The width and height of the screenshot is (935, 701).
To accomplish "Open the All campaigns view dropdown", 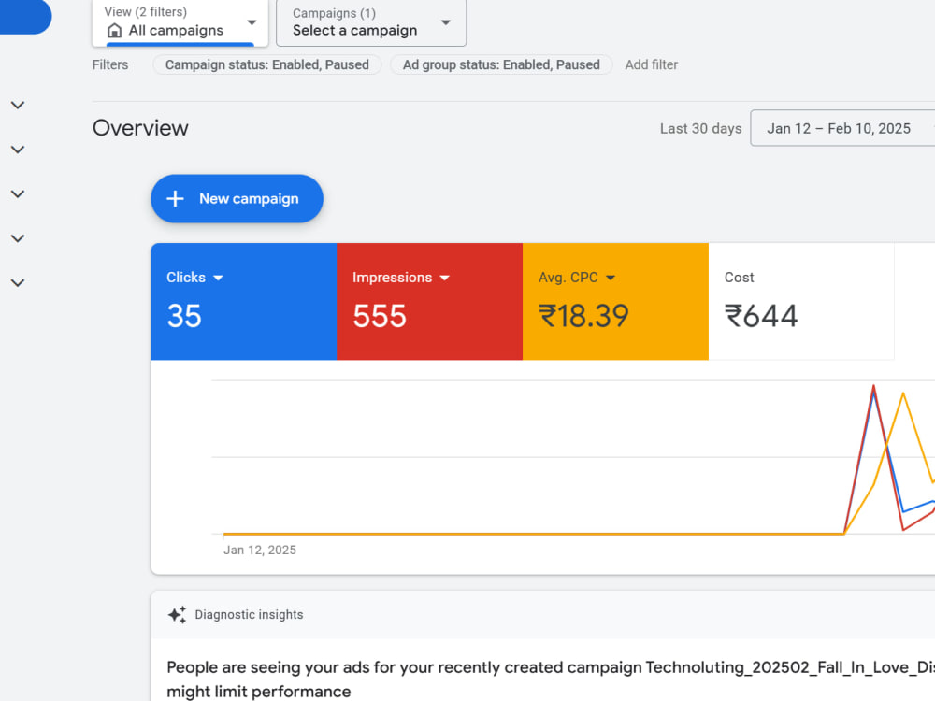I will [x=180, y=22].
